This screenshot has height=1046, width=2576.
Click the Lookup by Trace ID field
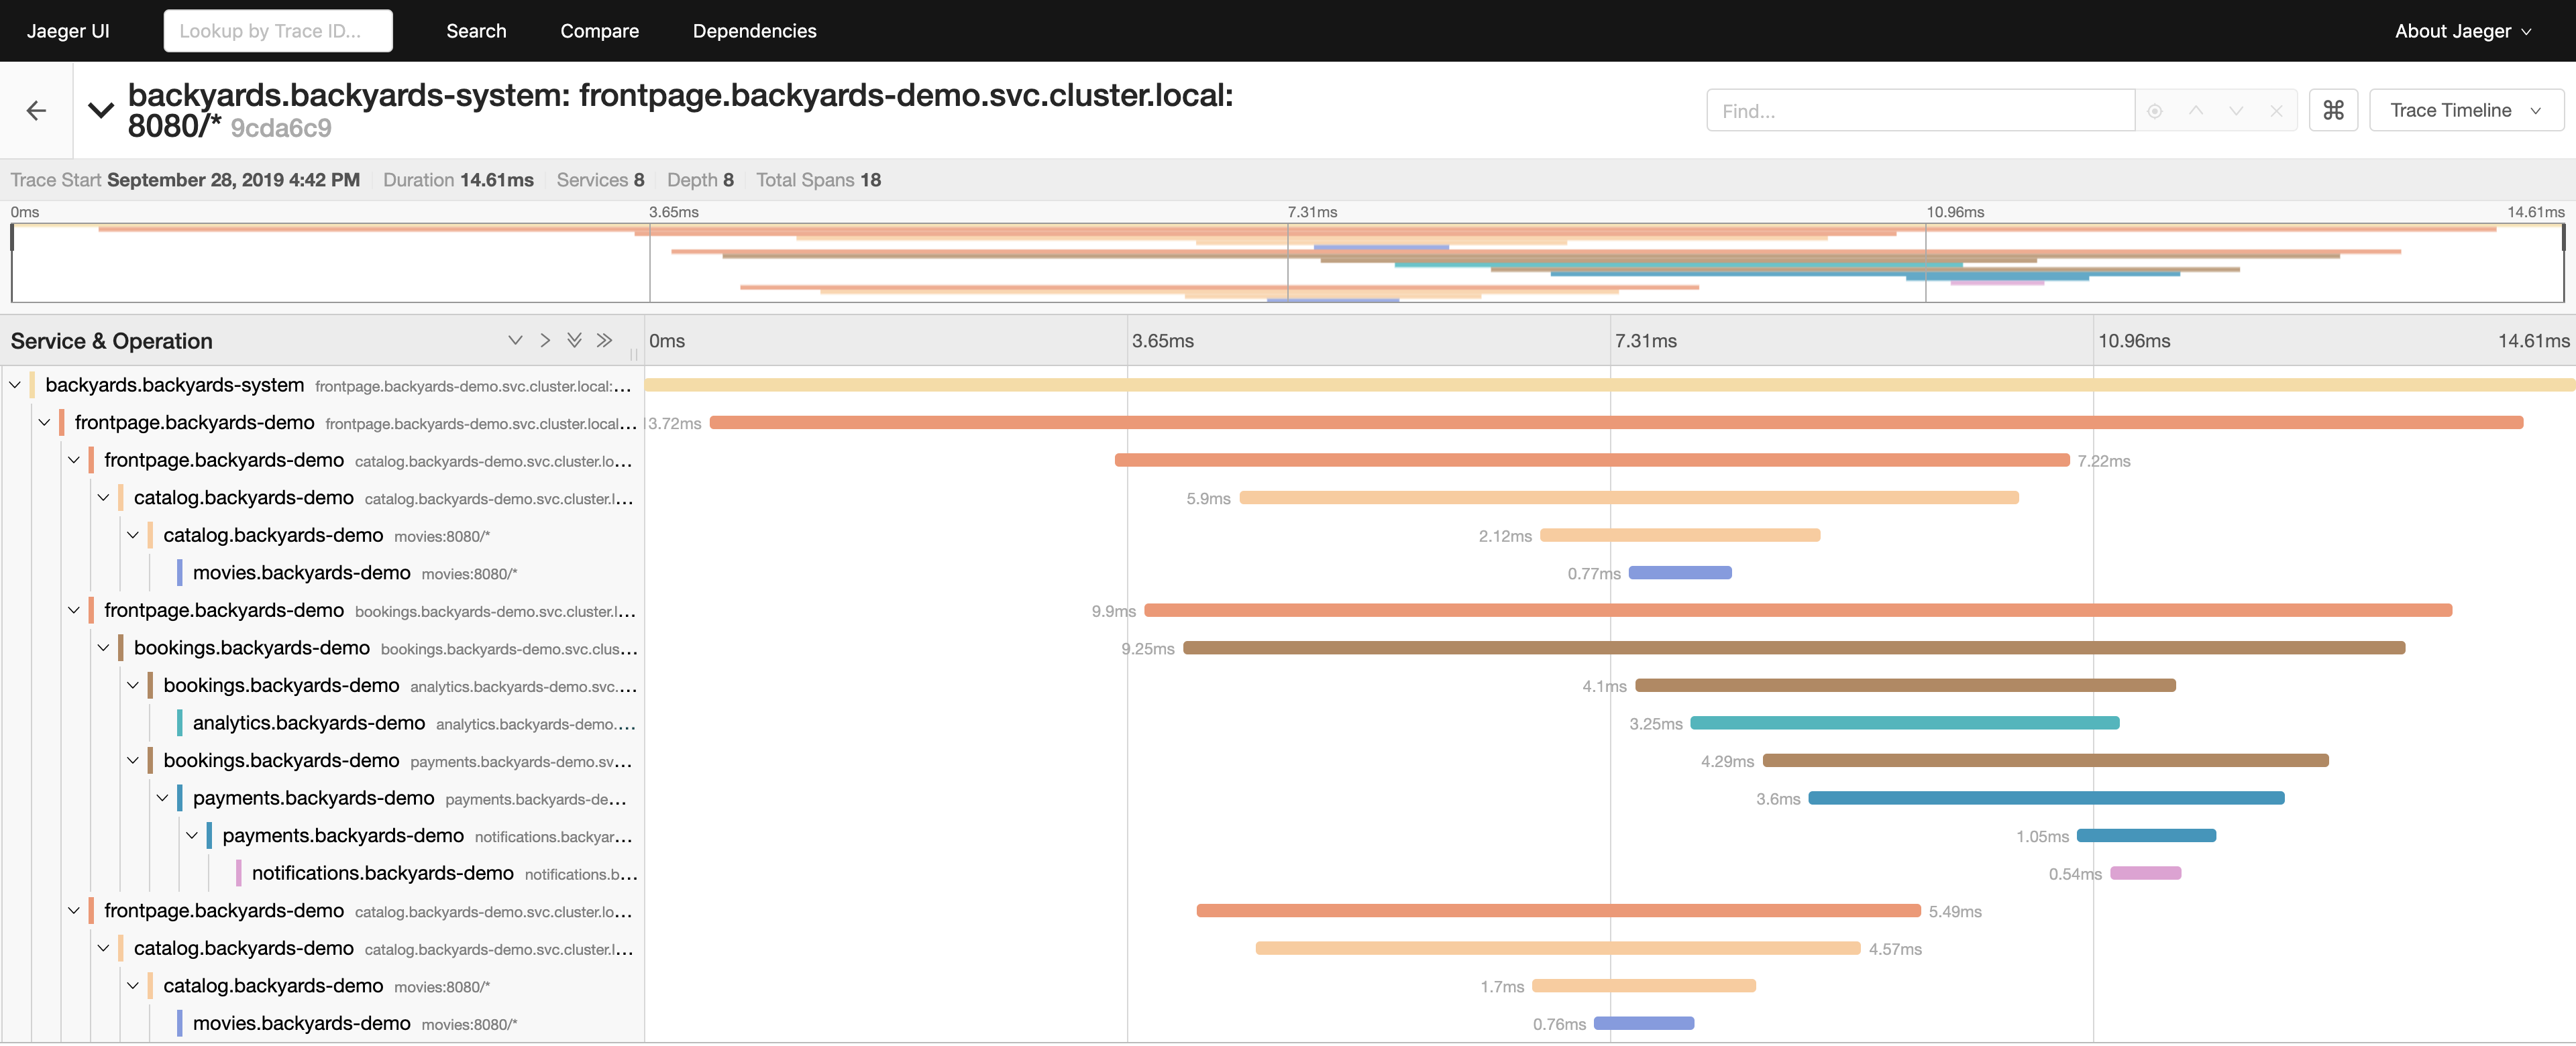pos(278,31)
